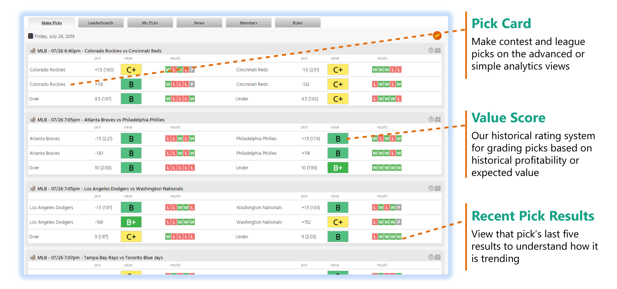Click the Cincinnati Reds -1.5 (2.51) pick odds
This screenshot has height=289, width=617.
click(310, 70)
